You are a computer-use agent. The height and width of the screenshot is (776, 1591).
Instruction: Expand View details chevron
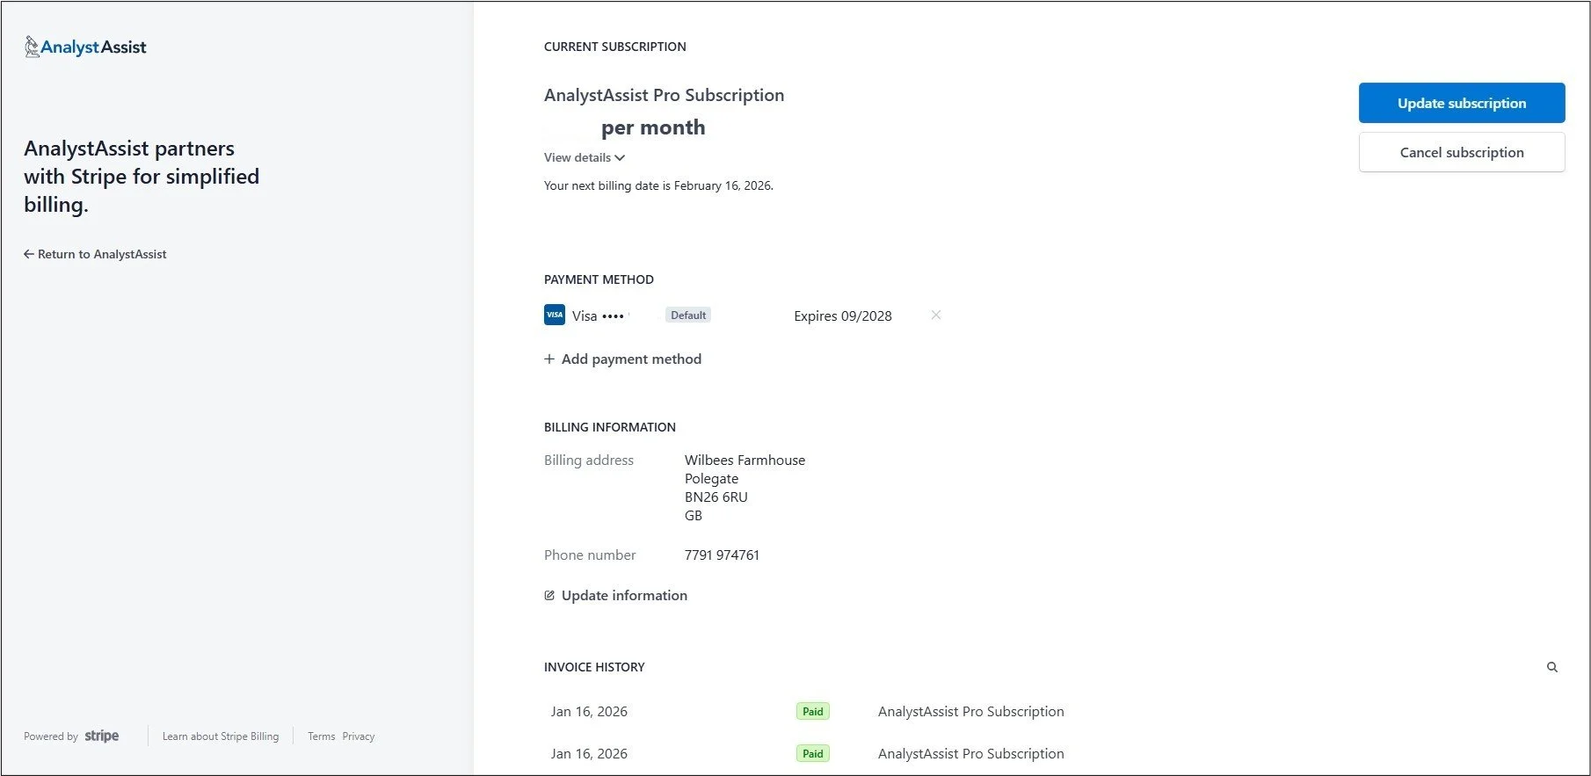click(x=620, y=158)
